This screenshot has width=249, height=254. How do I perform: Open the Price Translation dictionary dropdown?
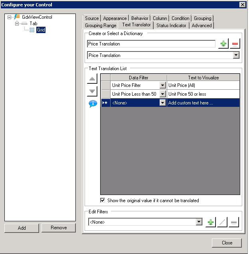pyautogui.click(x=236, y=55)
